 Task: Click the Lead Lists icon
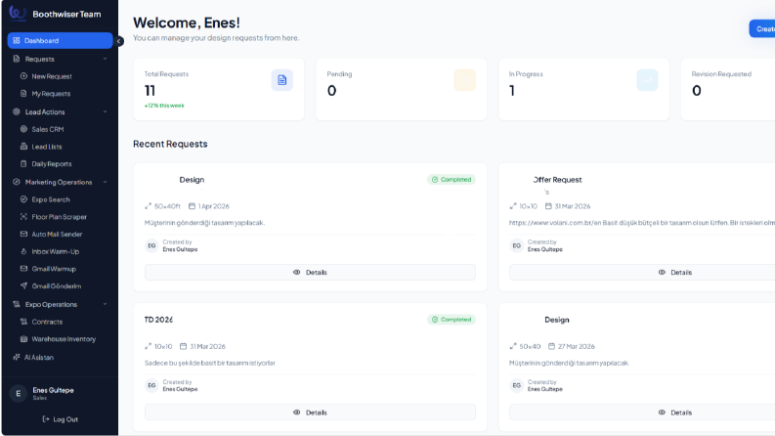coord(23,147)
